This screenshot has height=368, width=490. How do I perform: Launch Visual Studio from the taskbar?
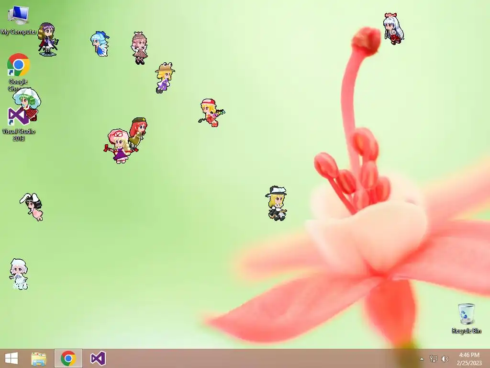point(98,358)
